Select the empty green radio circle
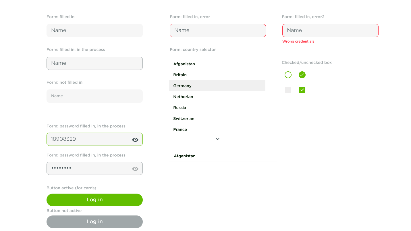This screenshot has height=231, width=411. [x=288, y=75]
